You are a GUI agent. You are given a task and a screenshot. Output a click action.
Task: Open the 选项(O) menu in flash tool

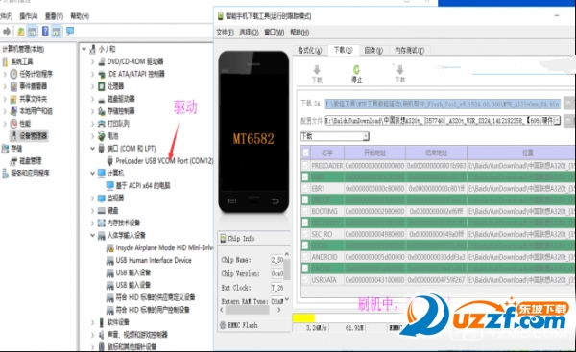249,33
